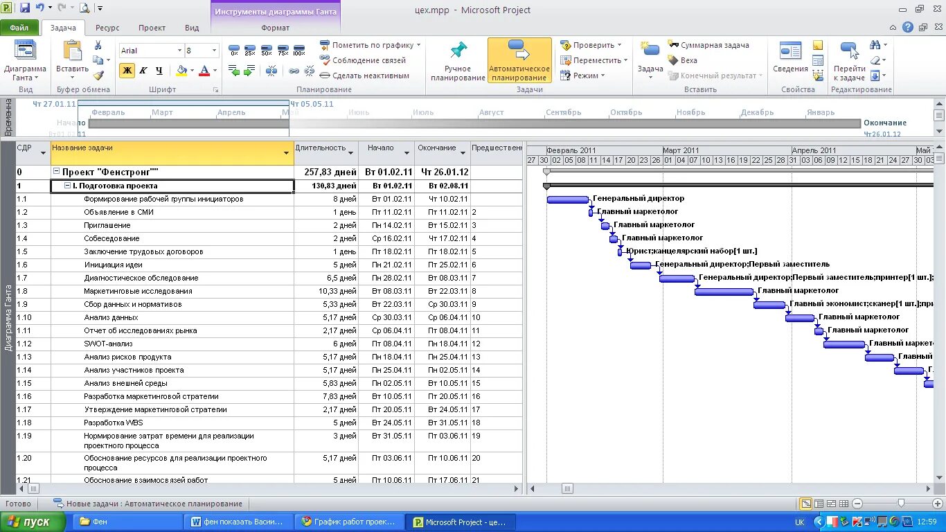This screenshot has height=532, width=946.
Task: Click the Undo icon in quick access toolbar
Action: pos(40,8)
